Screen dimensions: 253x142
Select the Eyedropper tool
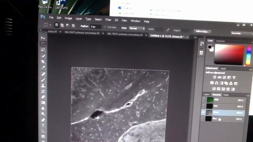(43, 67)
